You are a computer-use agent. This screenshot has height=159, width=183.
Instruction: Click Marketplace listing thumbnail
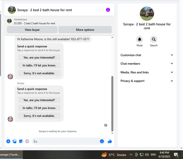pos(10,21)
